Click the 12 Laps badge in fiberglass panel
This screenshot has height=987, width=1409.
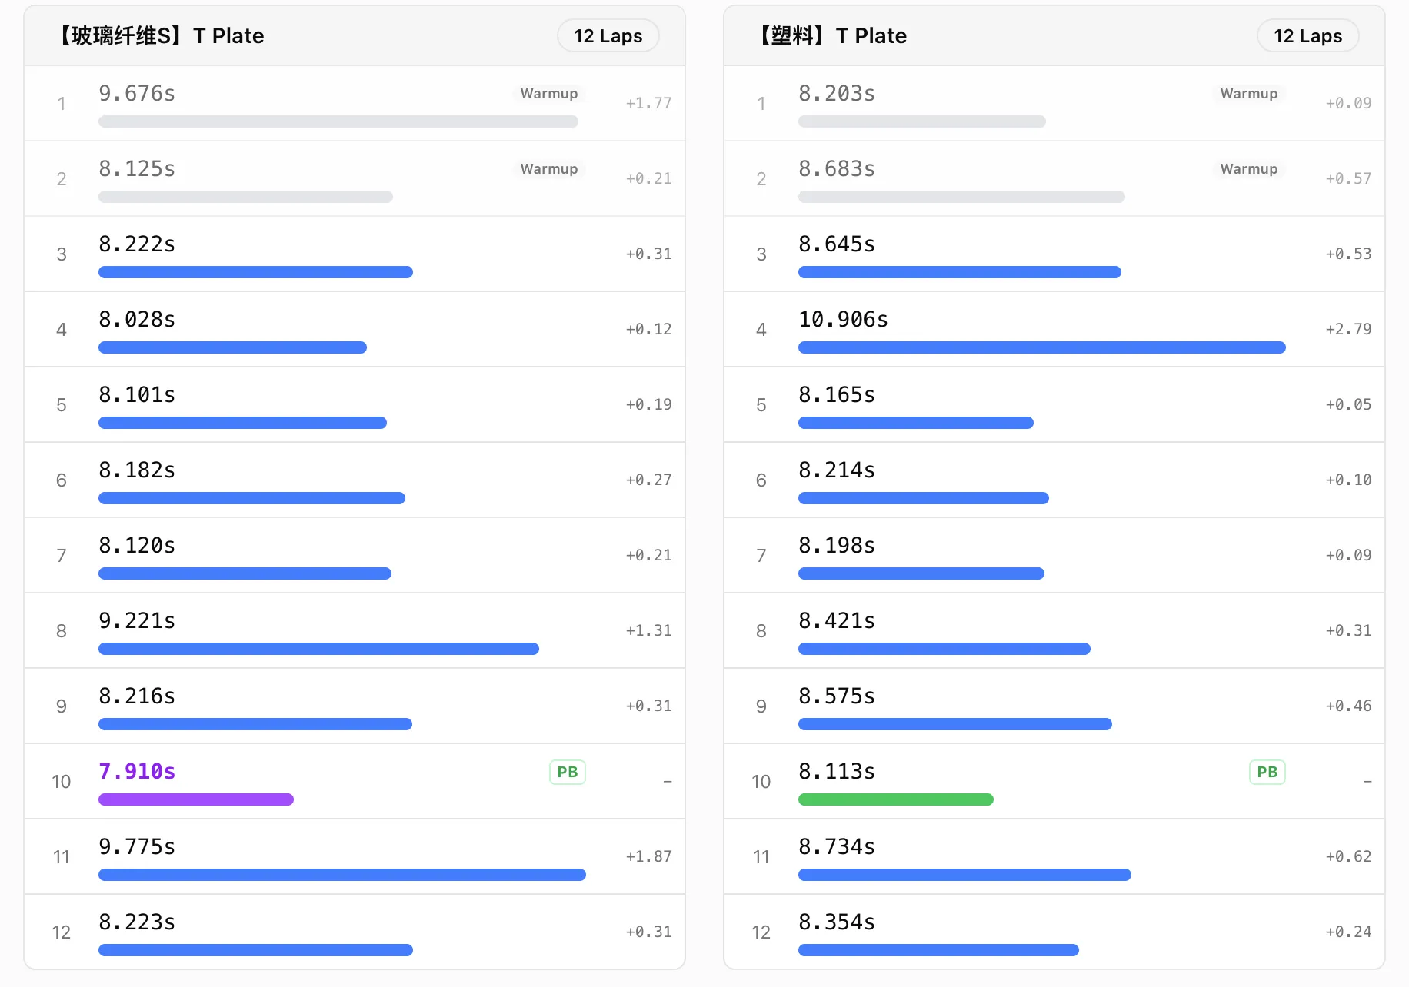click(608, 36)
